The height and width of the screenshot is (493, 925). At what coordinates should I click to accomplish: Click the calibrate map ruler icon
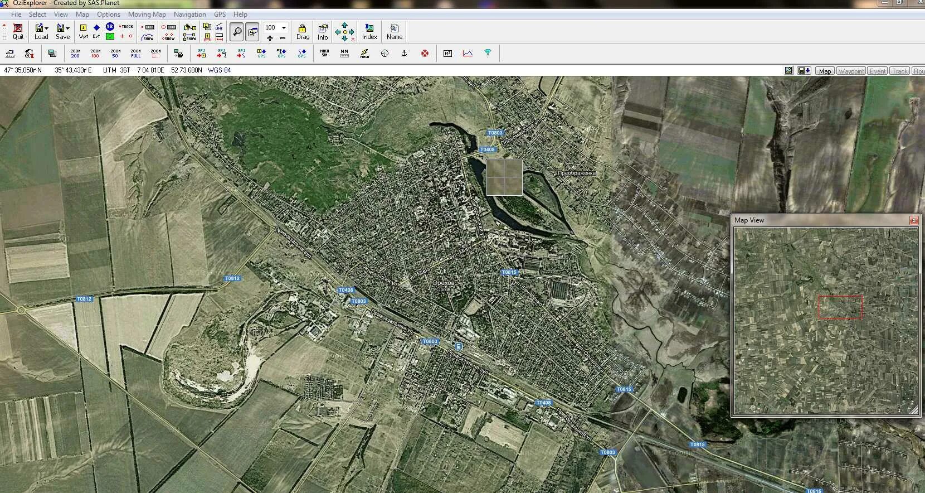9,53
